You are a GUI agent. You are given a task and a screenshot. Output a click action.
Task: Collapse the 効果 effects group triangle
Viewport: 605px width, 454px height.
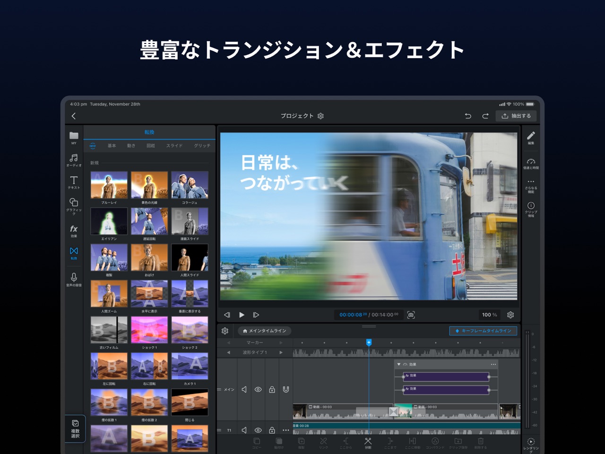[x=399, y=364]
